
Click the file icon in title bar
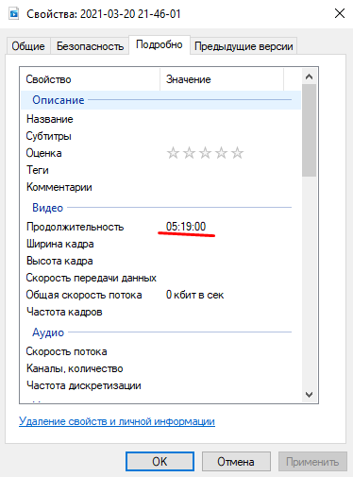click(14, 14)
